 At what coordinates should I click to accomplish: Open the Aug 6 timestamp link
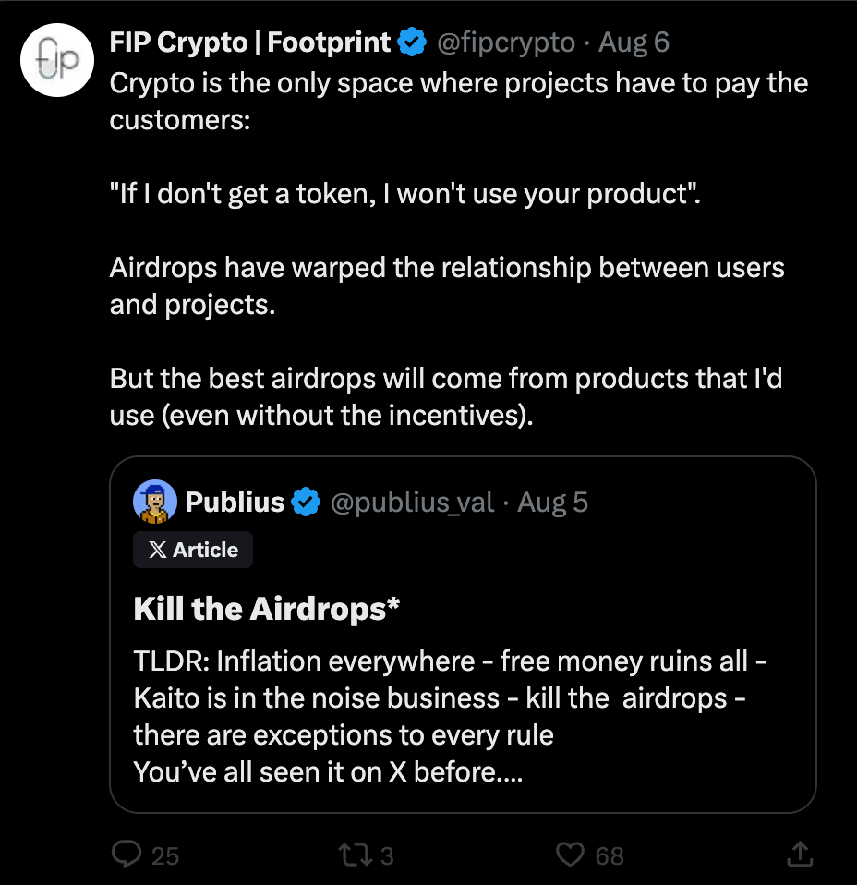(634, 42)
